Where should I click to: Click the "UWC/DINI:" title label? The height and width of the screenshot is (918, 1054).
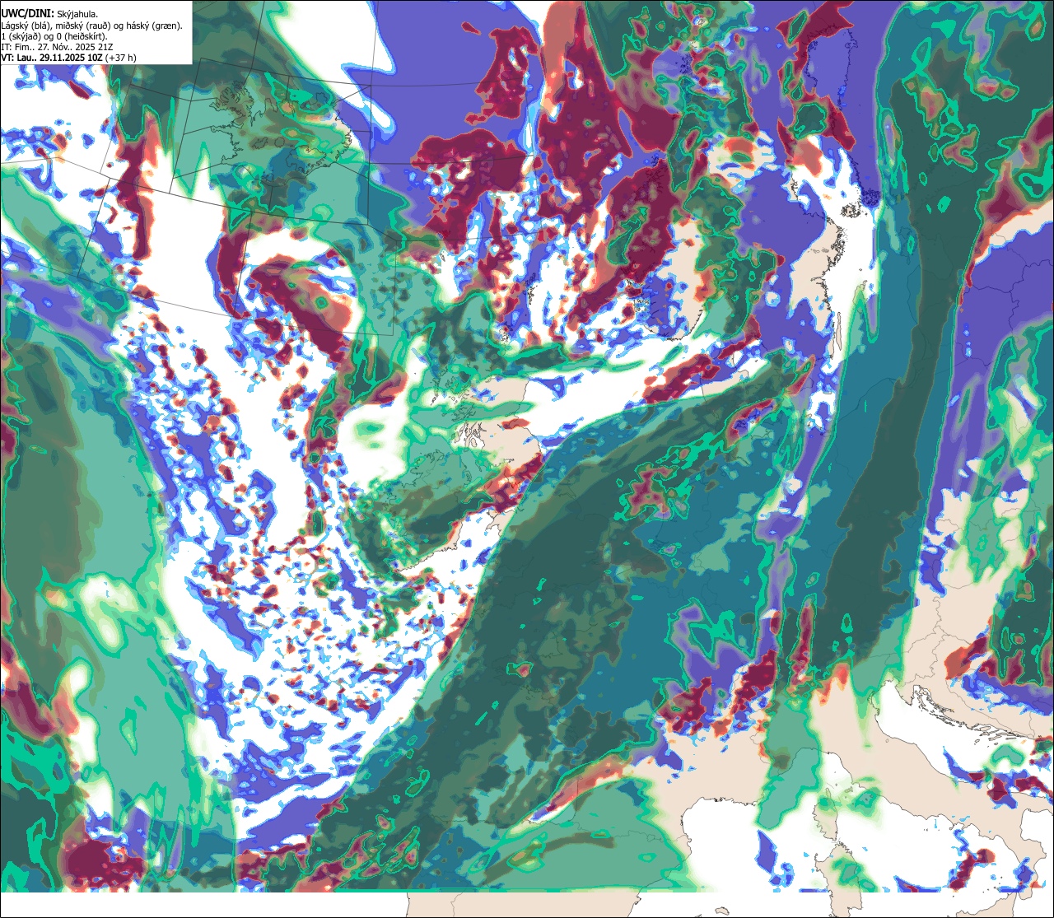[x=27, y=12]
